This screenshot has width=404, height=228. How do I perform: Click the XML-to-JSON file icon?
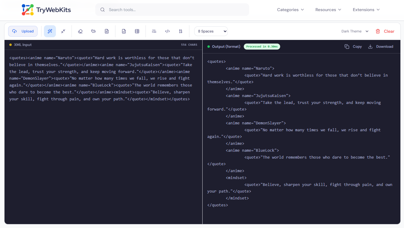tap(124, 31)
